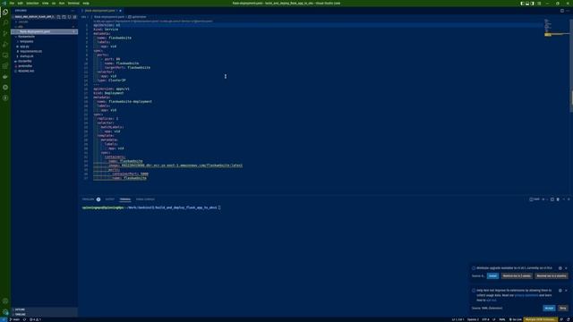Click Ln 1, Col 1 in status bar
Image resolution: width=573 pixels, height=322 pixels.
click(458, 319)
